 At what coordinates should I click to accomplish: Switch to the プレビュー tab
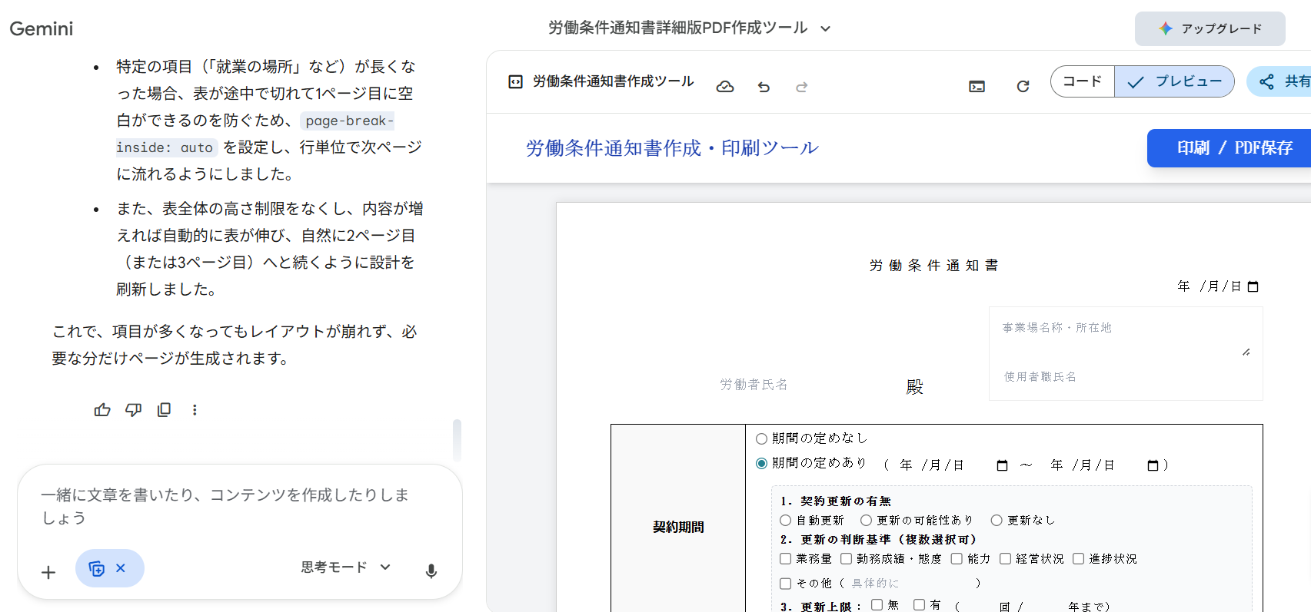pos(1174,81)
